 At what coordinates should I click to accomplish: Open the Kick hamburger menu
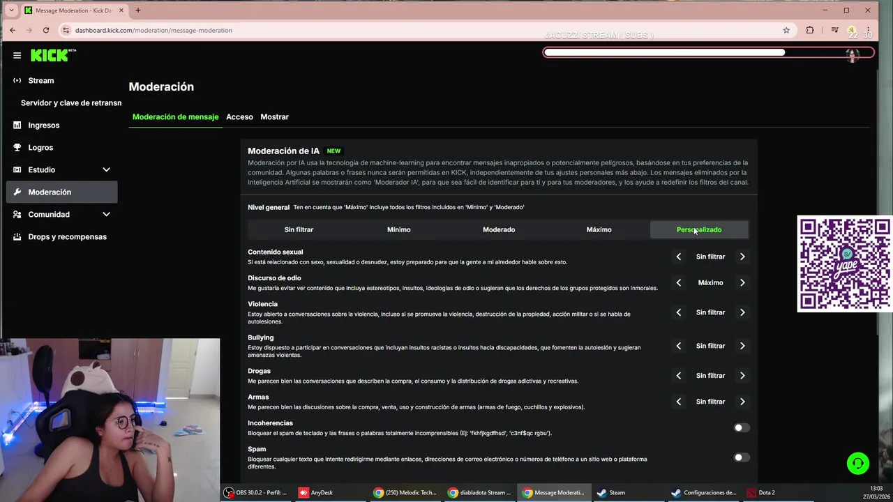17,55
